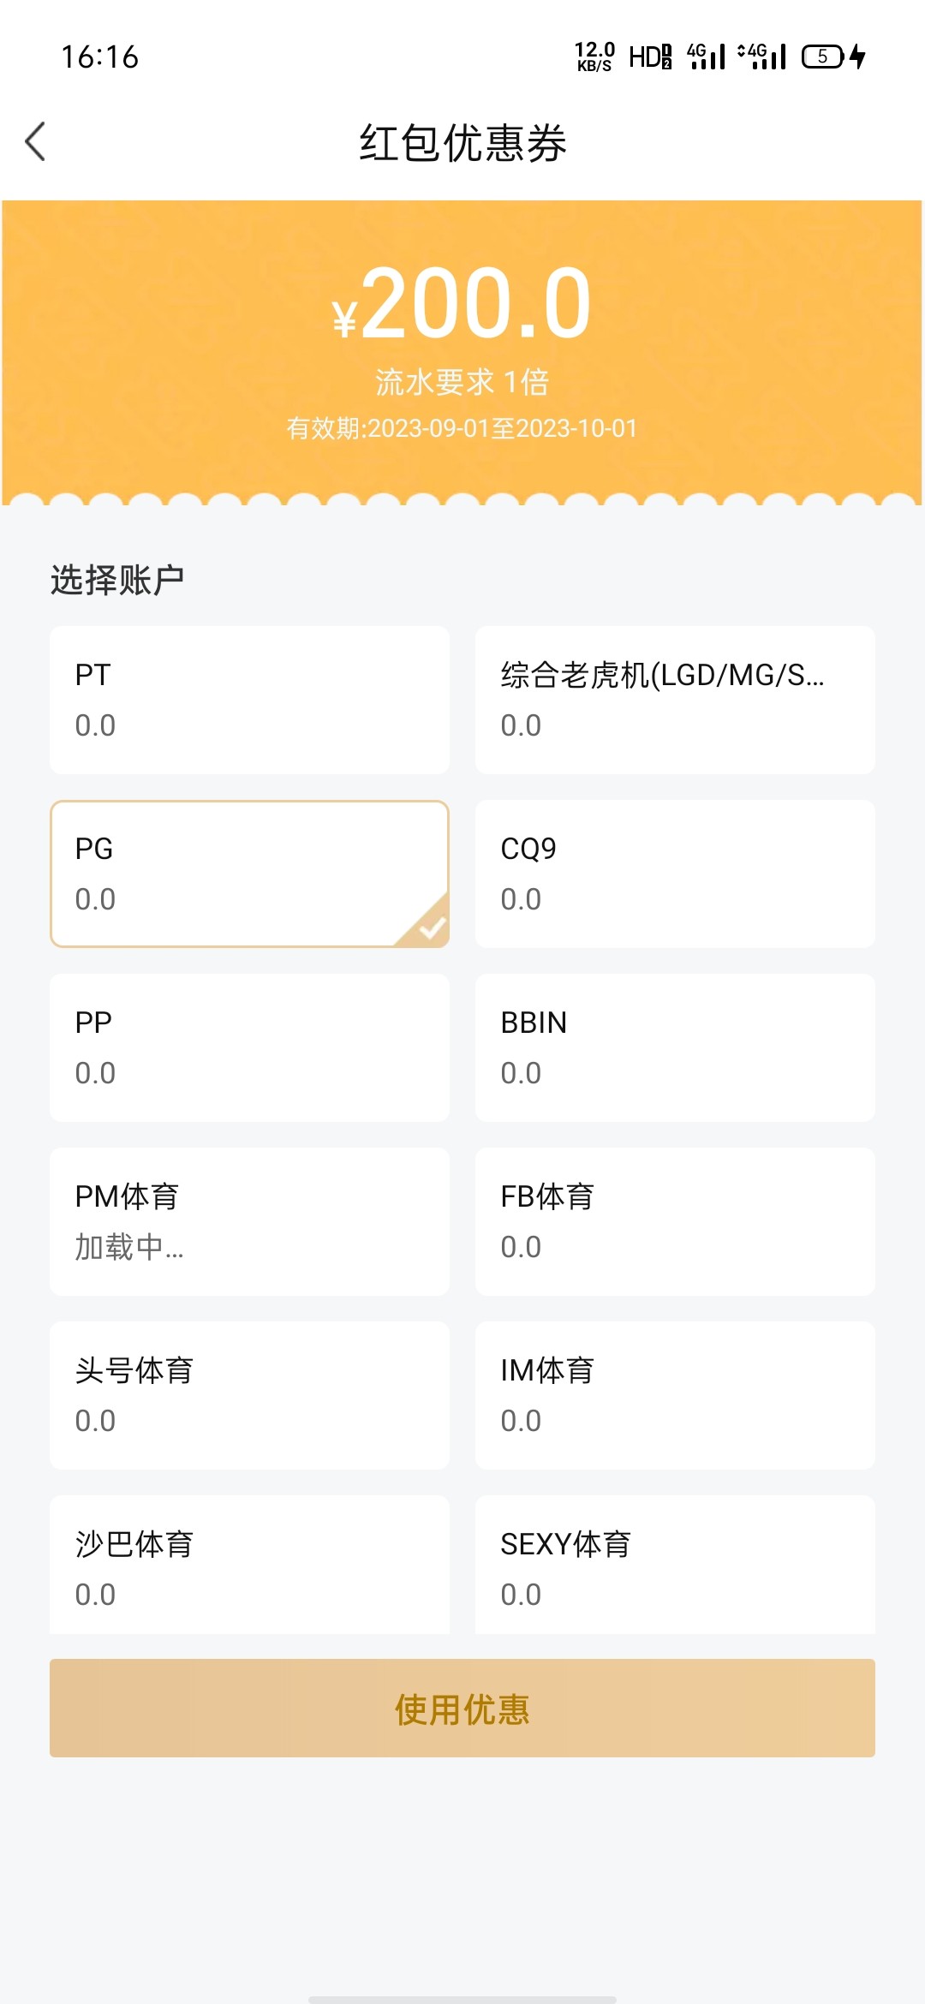Select the 沙巴体育 account

(249, 1566)
